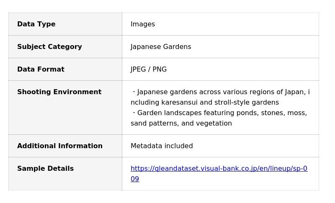Screen dimensions: 335x203
Task: Click the word "JPEG" in Data Format
Action: (139, 69)
